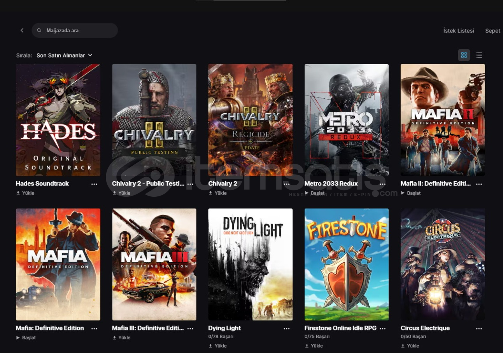Install Dying Light via Yükle
This screenshot has width=503, height=353.
coord(217,346)
